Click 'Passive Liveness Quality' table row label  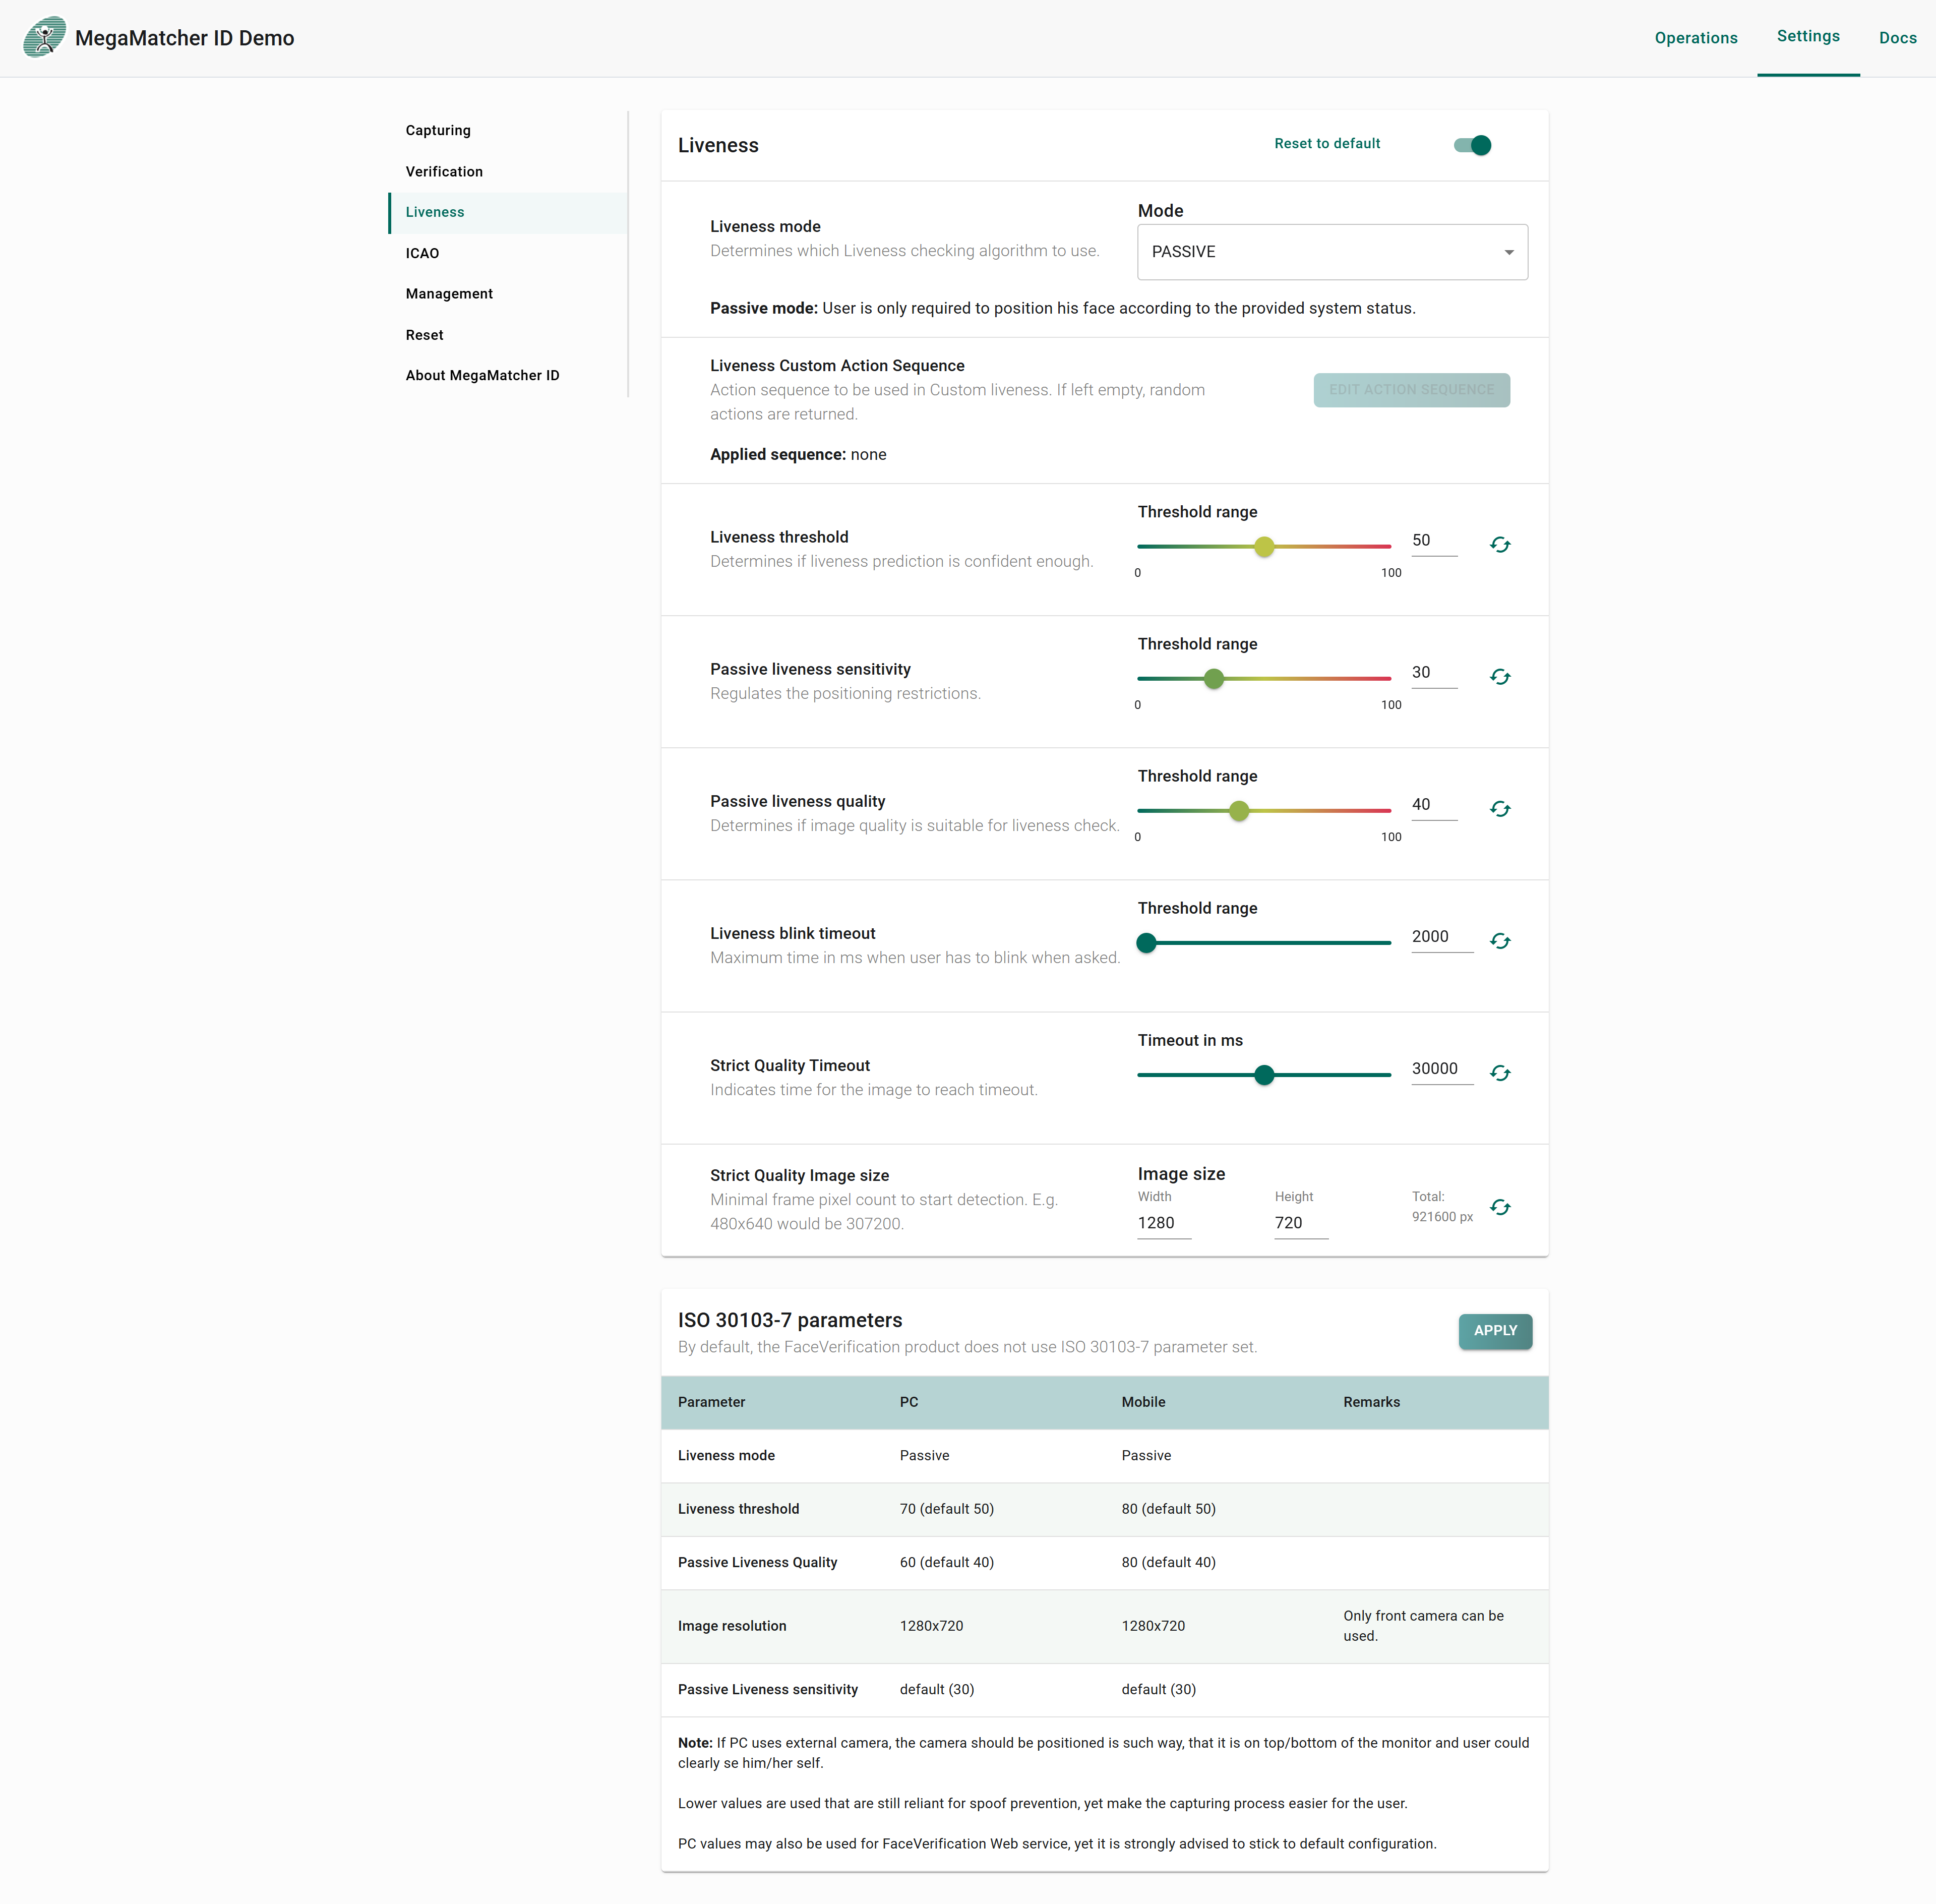point(757,1562)
